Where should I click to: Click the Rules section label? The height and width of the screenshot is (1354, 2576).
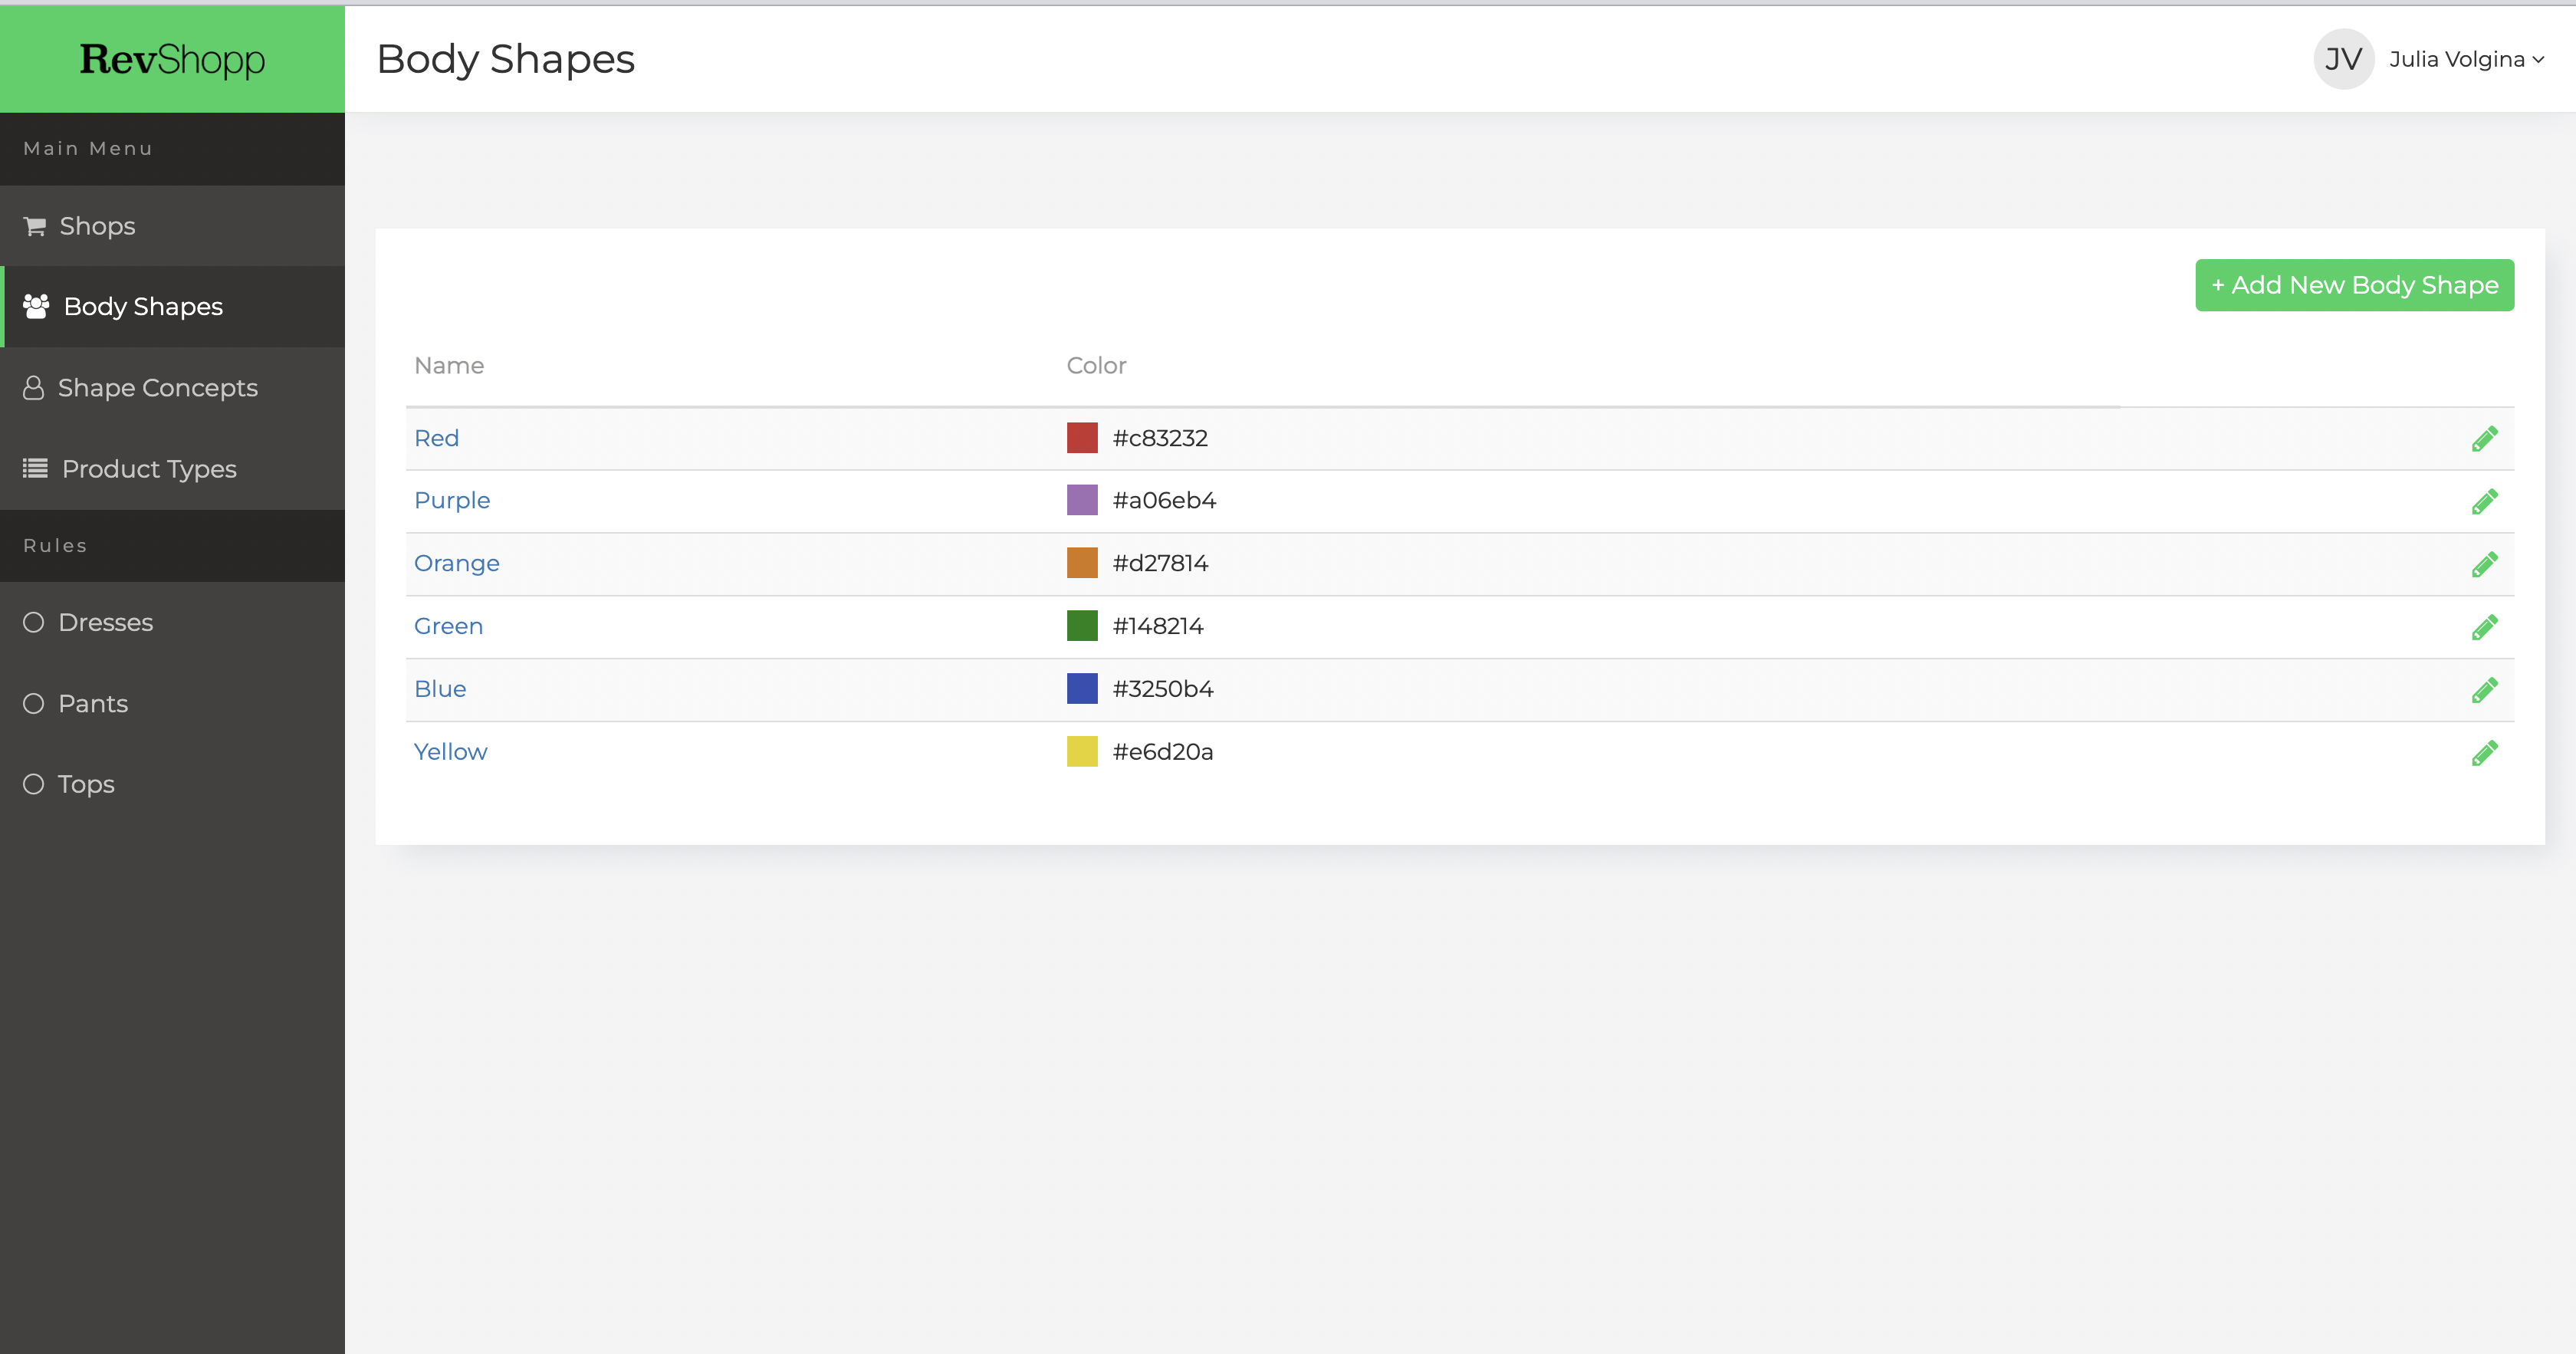coord(55,546)
